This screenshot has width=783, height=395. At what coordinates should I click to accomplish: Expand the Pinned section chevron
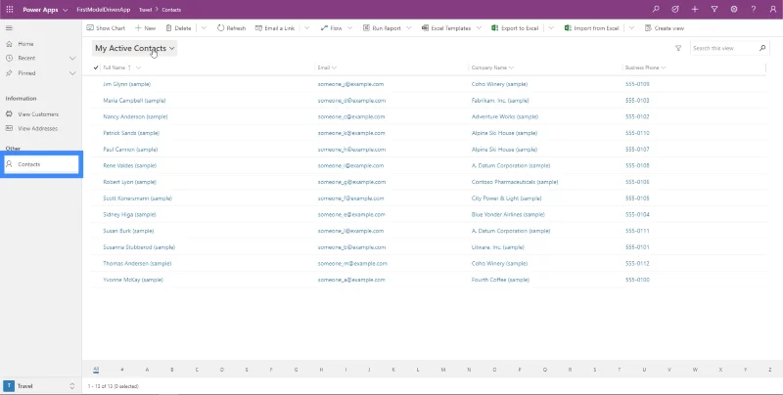click(x=72, y=73)
